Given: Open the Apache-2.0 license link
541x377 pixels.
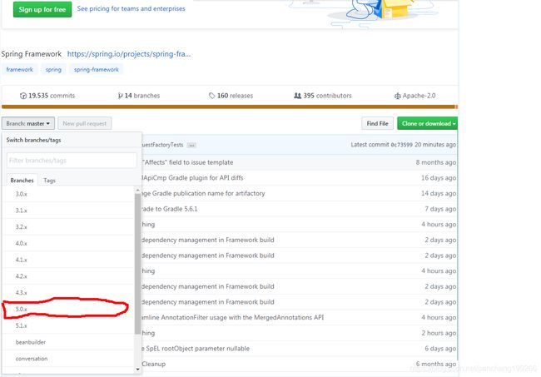Looking at the screenshot, I should [x=419, y=96].
